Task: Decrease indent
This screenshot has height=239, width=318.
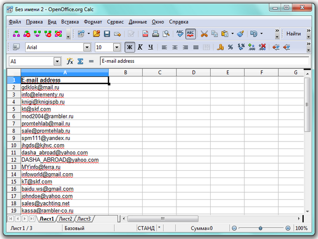Action: click(276, 47)
